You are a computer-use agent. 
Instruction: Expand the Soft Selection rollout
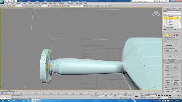(172, 60)
